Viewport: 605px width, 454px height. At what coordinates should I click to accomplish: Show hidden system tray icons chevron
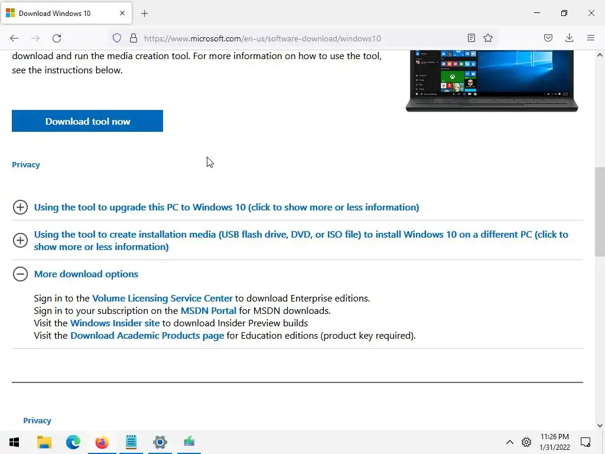coord(510,442)
